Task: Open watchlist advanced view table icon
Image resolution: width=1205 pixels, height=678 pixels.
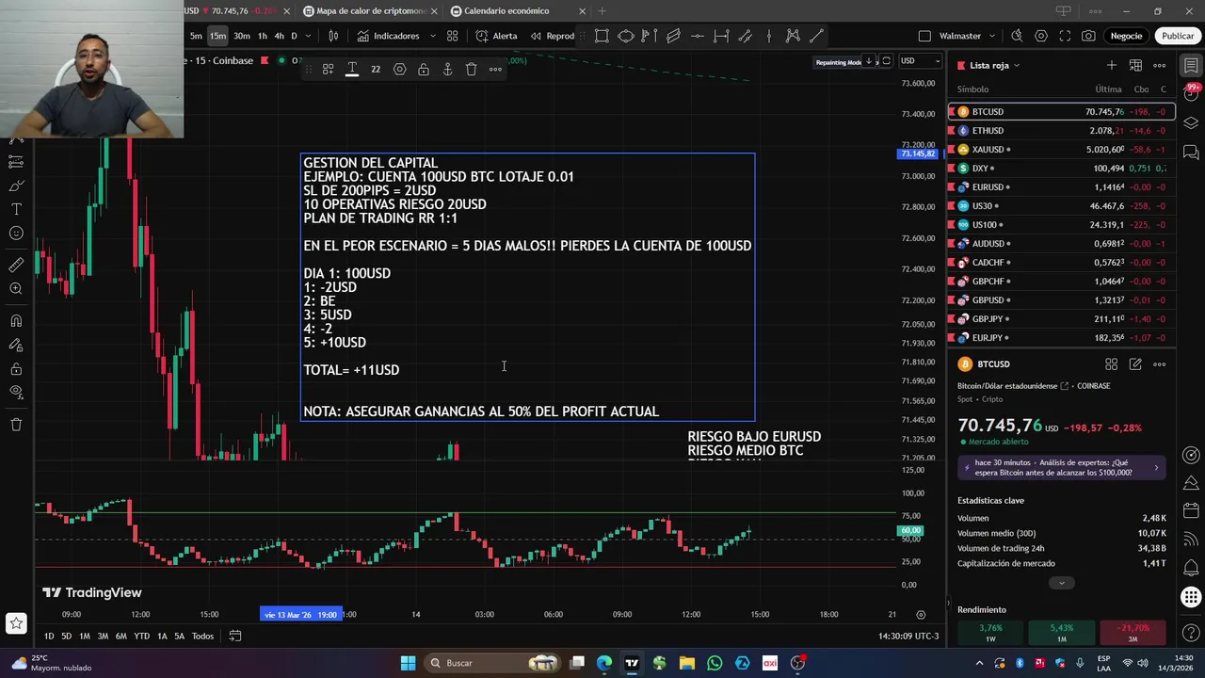Action: pos(1135,65)
